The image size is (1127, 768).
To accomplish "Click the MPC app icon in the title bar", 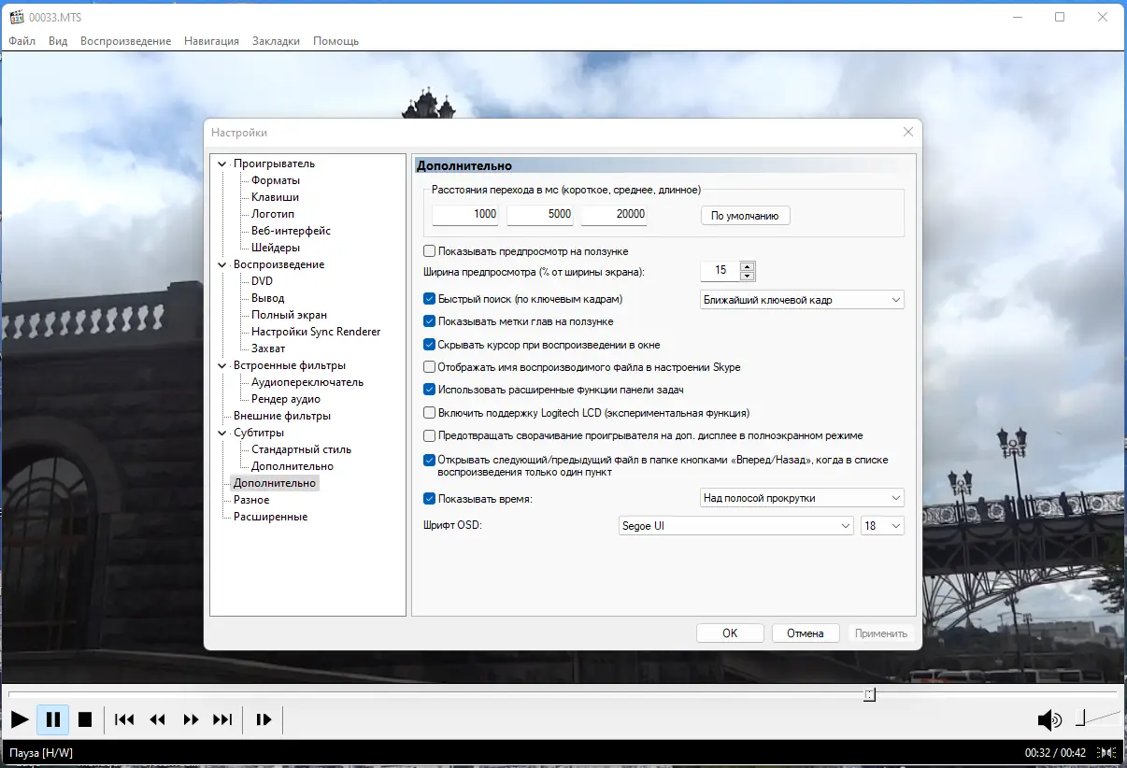I will tap(16, 17).
